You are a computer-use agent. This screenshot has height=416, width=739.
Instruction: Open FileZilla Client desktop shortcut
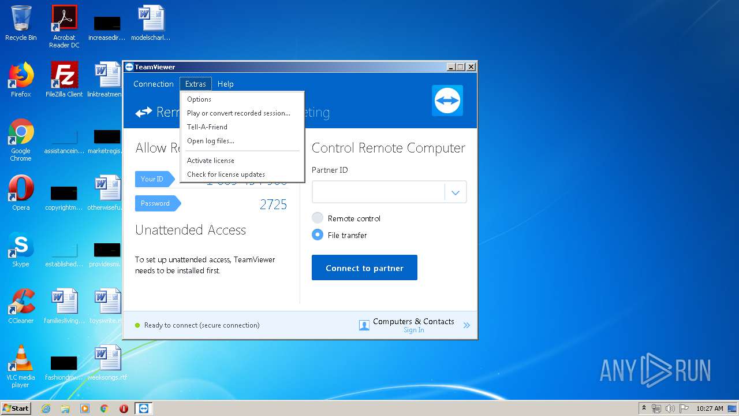[64, 80]
